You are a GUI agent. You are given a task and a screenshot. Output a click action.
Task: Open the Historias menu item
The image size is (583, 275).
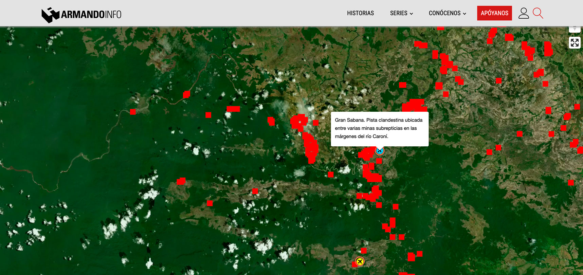(360, 13)
